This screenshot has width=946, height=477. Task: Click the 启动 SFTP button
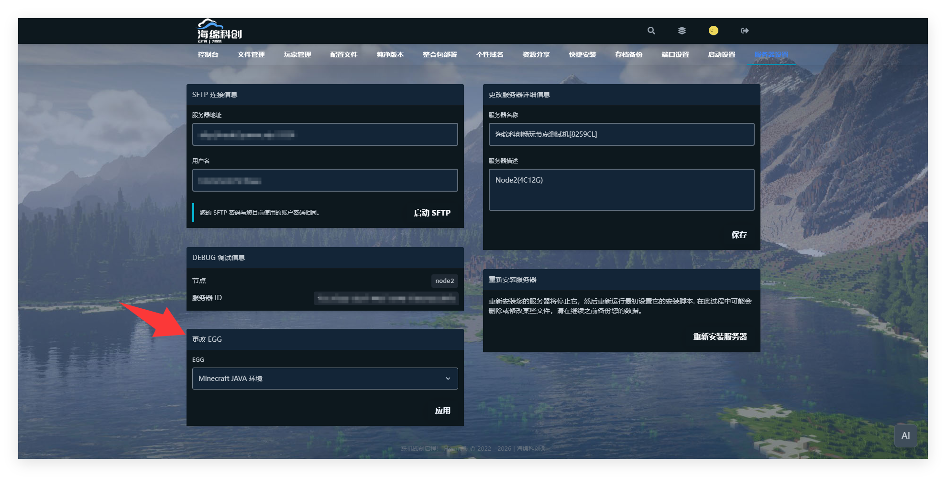pos(432,213)
